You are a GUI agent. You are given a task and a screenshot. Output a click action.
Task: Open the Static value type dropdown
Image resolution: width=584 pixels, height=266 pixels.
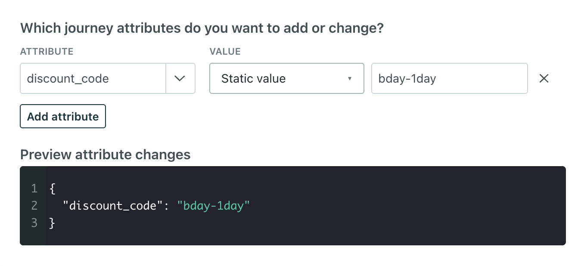[x=286, y=78]
